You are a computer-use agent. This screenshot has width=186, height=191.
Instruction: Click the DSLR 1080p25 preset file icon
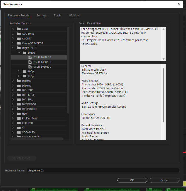pos(30,62)
